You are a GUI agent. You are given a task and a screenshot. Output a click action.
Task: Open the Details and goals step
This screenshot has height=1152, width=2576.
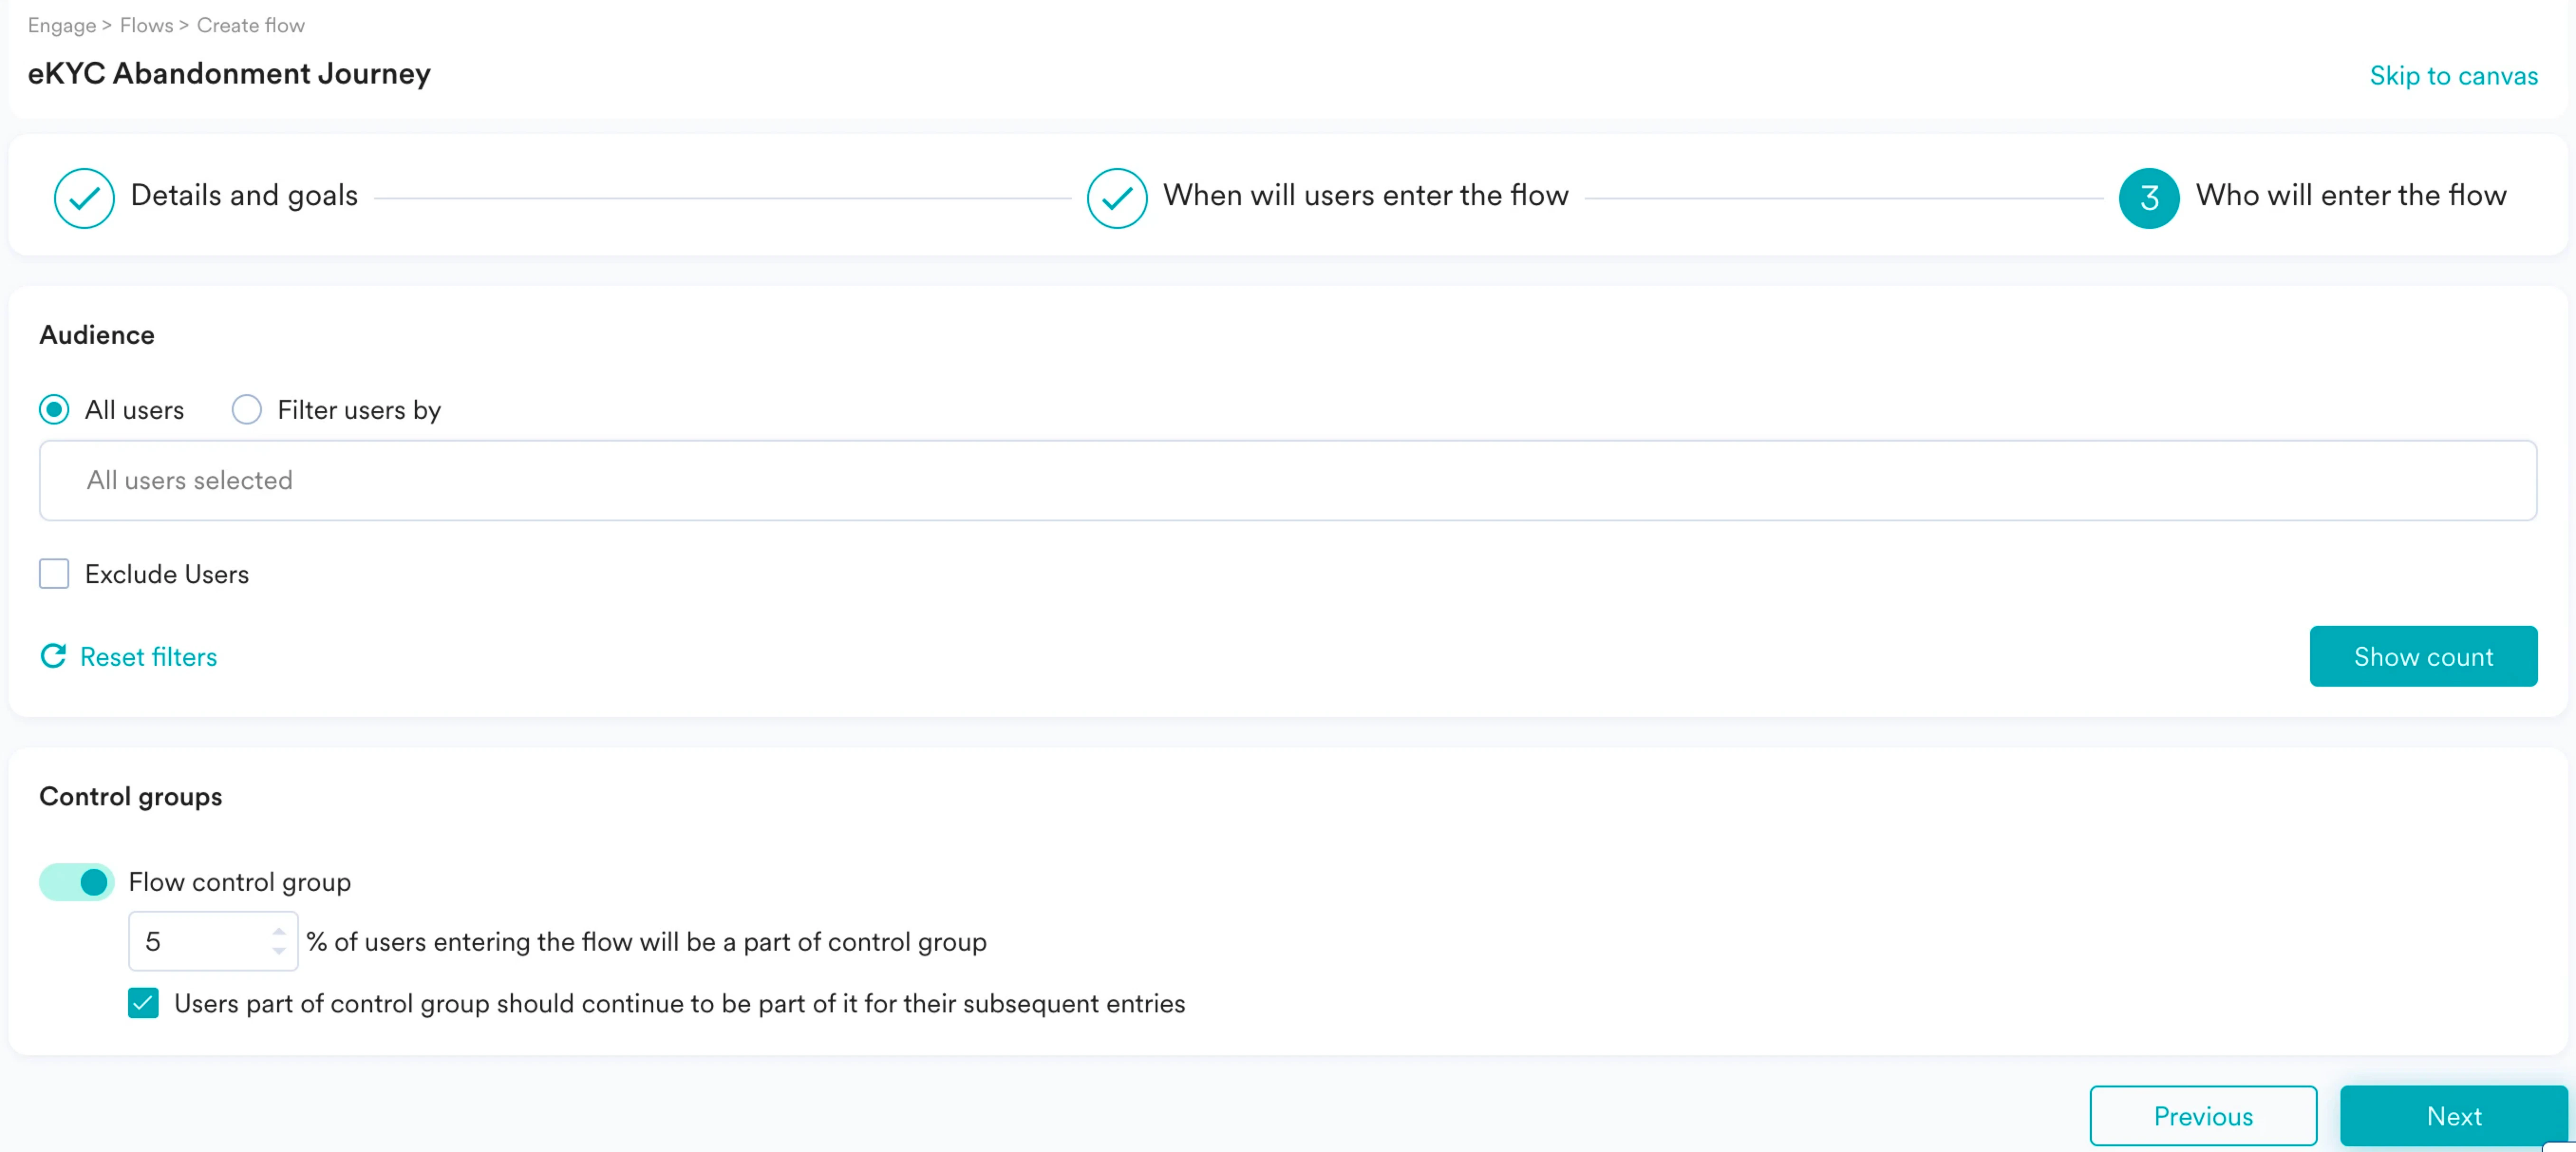244,195
